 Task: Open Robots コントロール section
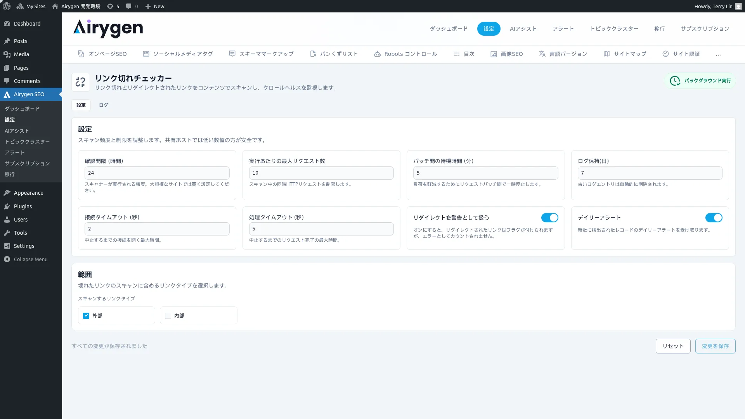point(405,54)
